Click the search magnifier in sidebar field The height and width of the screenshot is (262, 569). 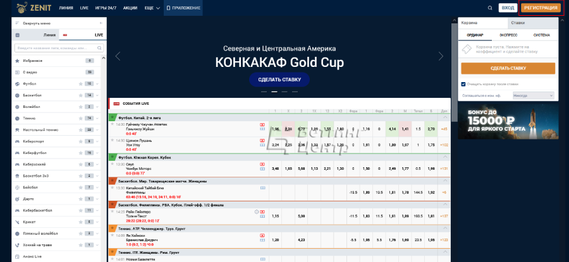(x=99, y=48)
